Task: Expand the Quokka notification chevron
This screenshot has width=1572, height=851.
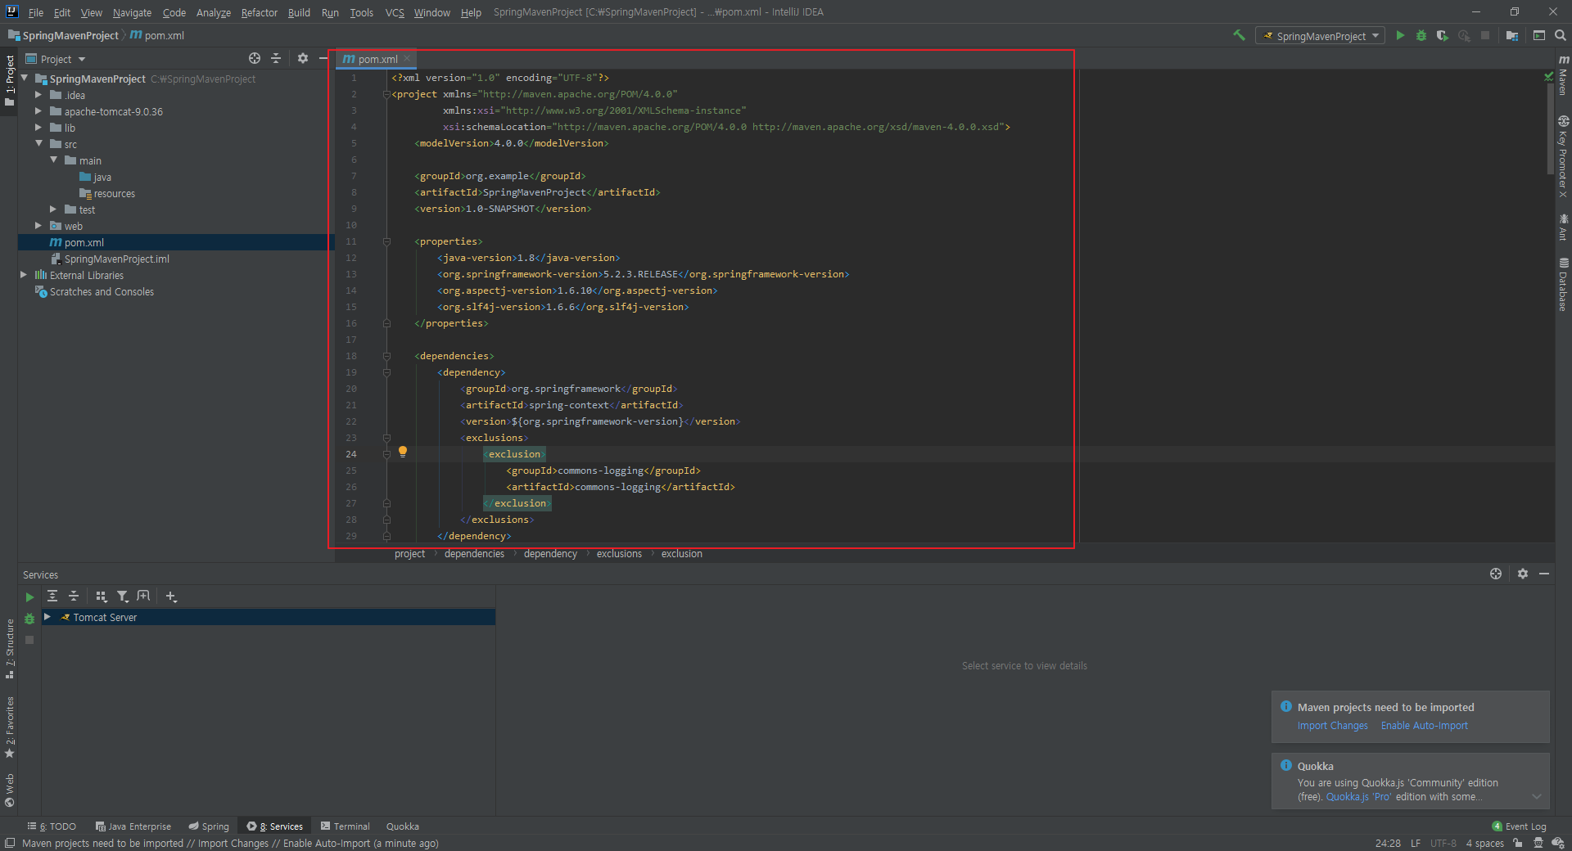Action: click(x=1537, y=797)
